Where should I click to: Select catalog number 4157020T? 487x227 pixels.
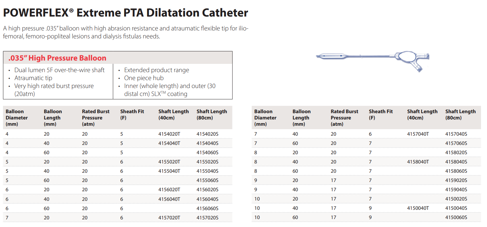click(x=169, y=218)
